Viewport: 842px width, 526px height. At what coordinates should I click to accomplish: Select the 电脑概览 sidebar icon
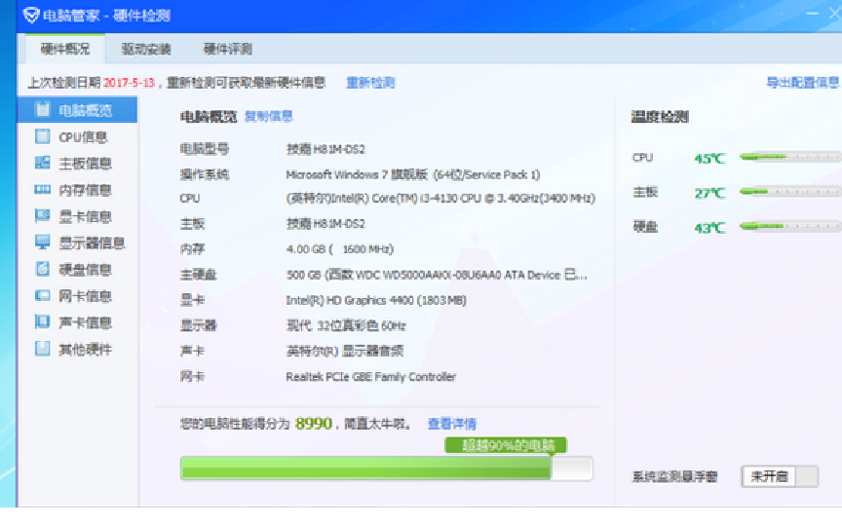(x=43, y=109)
